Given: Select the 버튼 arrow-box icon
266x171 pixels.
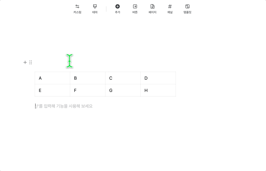Looking at the screenshot, I should pos(135,6).
